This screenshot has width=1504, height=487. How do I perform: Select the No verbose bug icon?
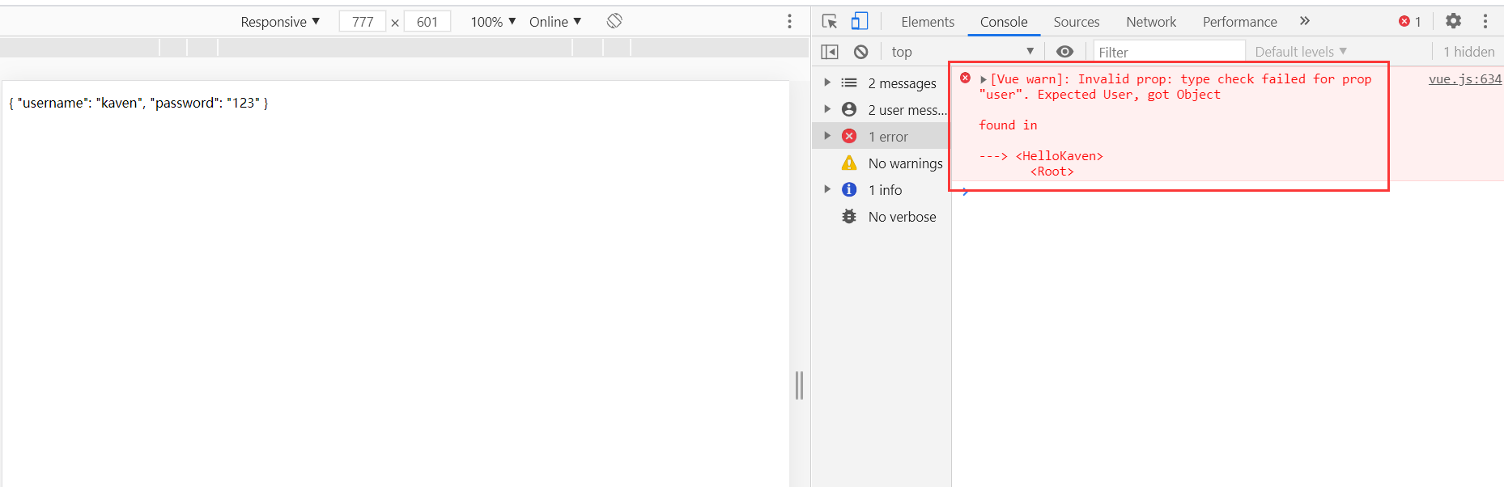[x=849, y=216]
